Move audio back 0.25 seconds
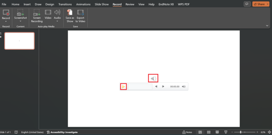 (156, 87)
